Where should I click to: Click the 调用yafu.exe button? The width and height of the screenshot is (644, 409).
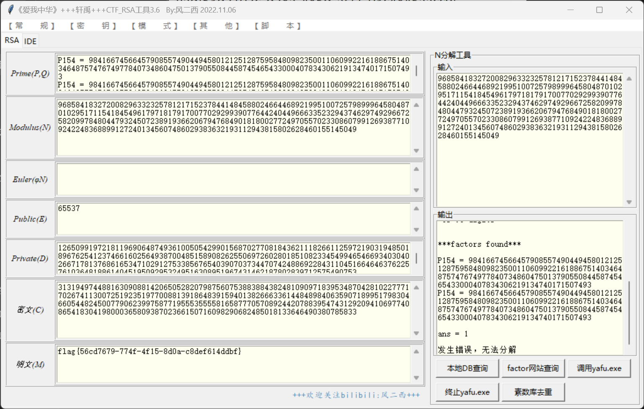click(599, 368)
